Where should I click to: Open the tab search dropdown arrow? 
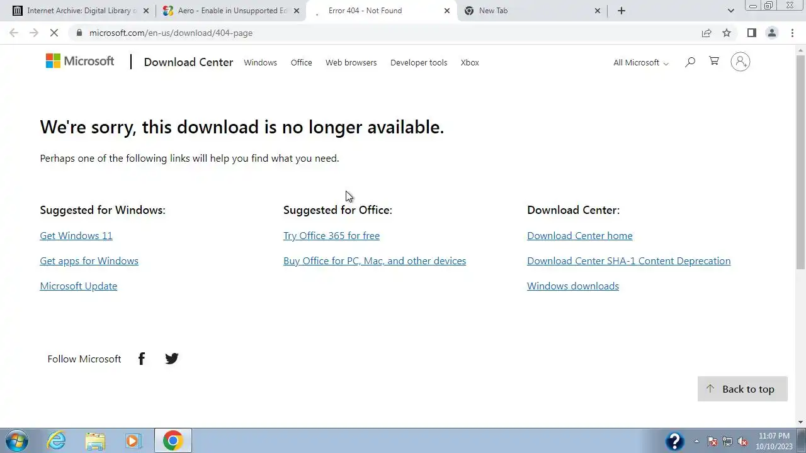pyautogui.click(x=730, y=11)
